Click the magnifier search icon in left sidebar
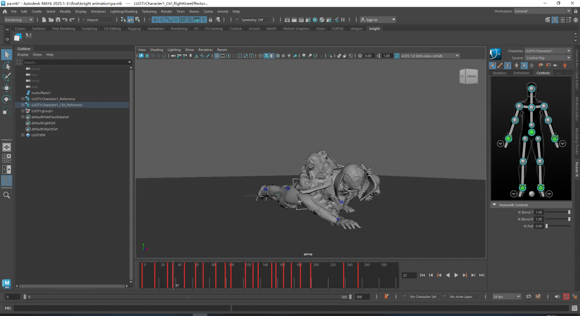The image size is (580, 316). point(7,195)
